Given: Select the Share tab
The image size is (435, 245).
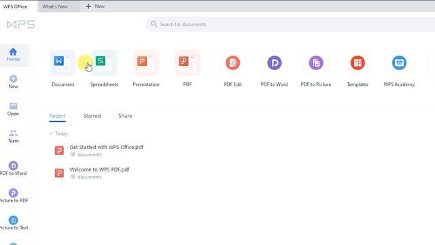Looking at the screenshot, I should pos(125,116).
